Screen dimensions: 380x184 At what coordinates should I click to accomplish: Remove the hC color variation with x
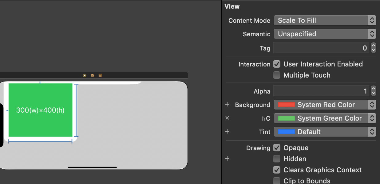227,118
